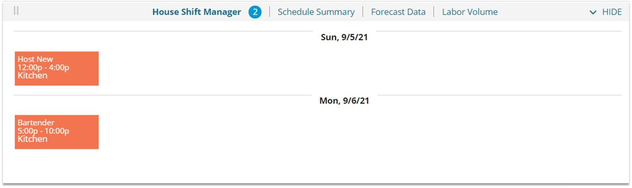The width and height of the screenshot is (632, 188).
Task: Click the Host New title text
Action: pos(35,59)
